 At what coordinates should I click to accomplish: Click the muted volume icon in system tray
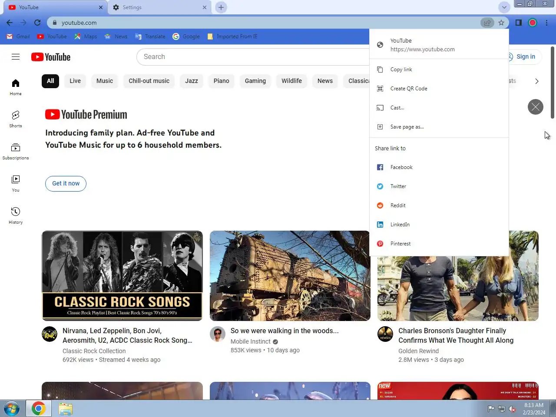(x=512, y=409)
